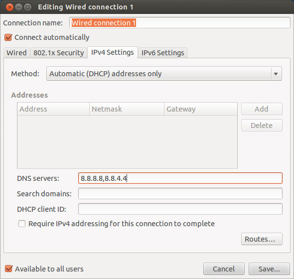Click the Search domains field
The height and width of the screenshot is (279, 294).
coord(180,193)
